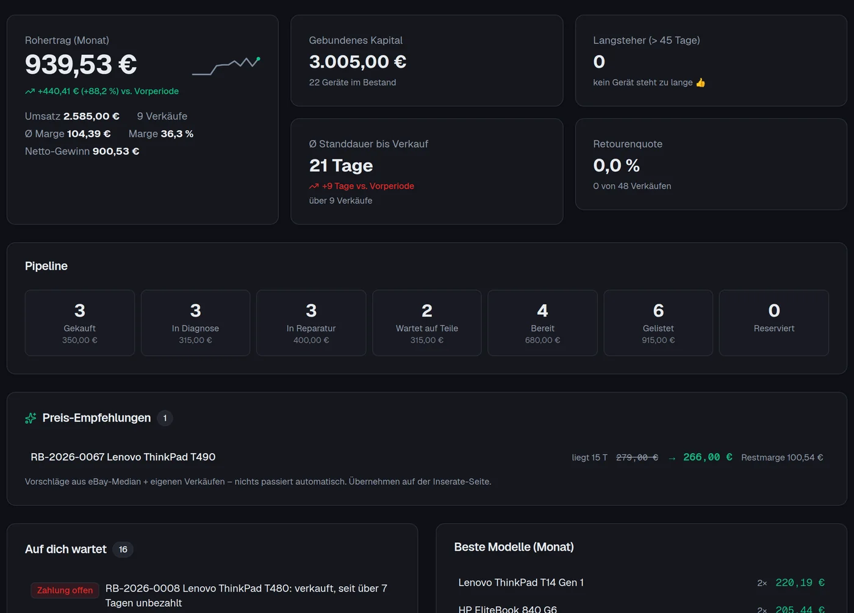Viewport: 854px width, 613px height.
Task: Click the Preis-Empfehlungen count badge 1
Action: 165,418
